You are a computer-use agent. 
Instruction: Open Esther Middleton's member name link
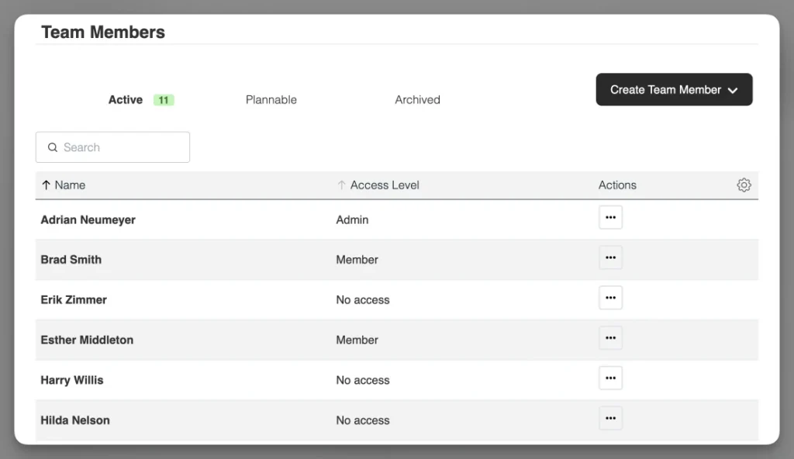(87, 340)
